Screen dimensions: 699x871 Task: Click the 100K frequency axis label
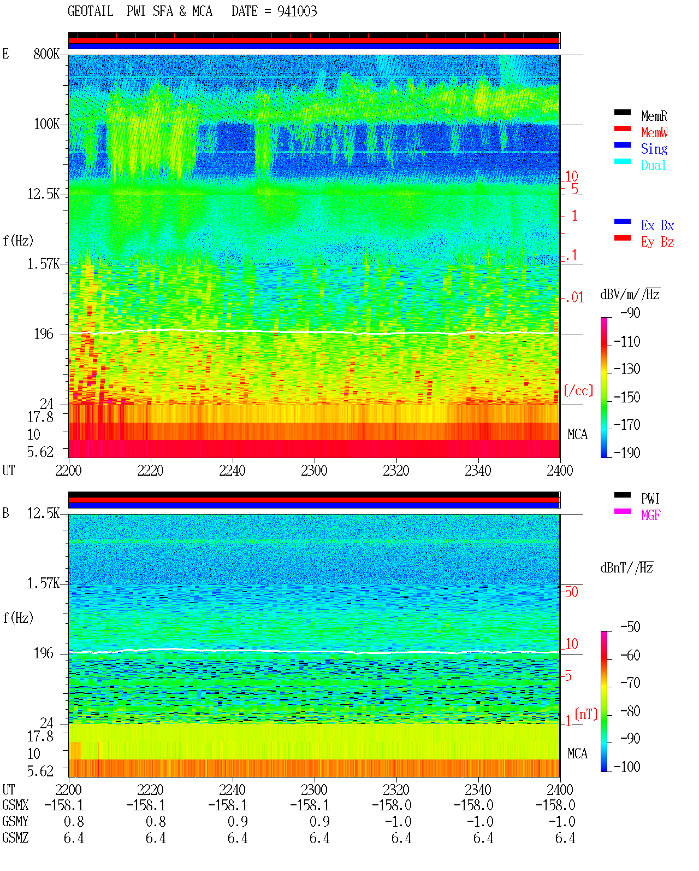pos(46,124)
